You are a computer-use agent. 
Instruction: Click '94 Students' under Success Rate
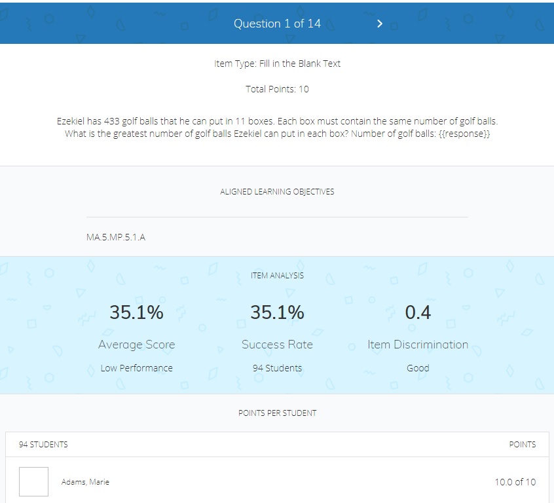pyautogui.click(x=277, y=368)
